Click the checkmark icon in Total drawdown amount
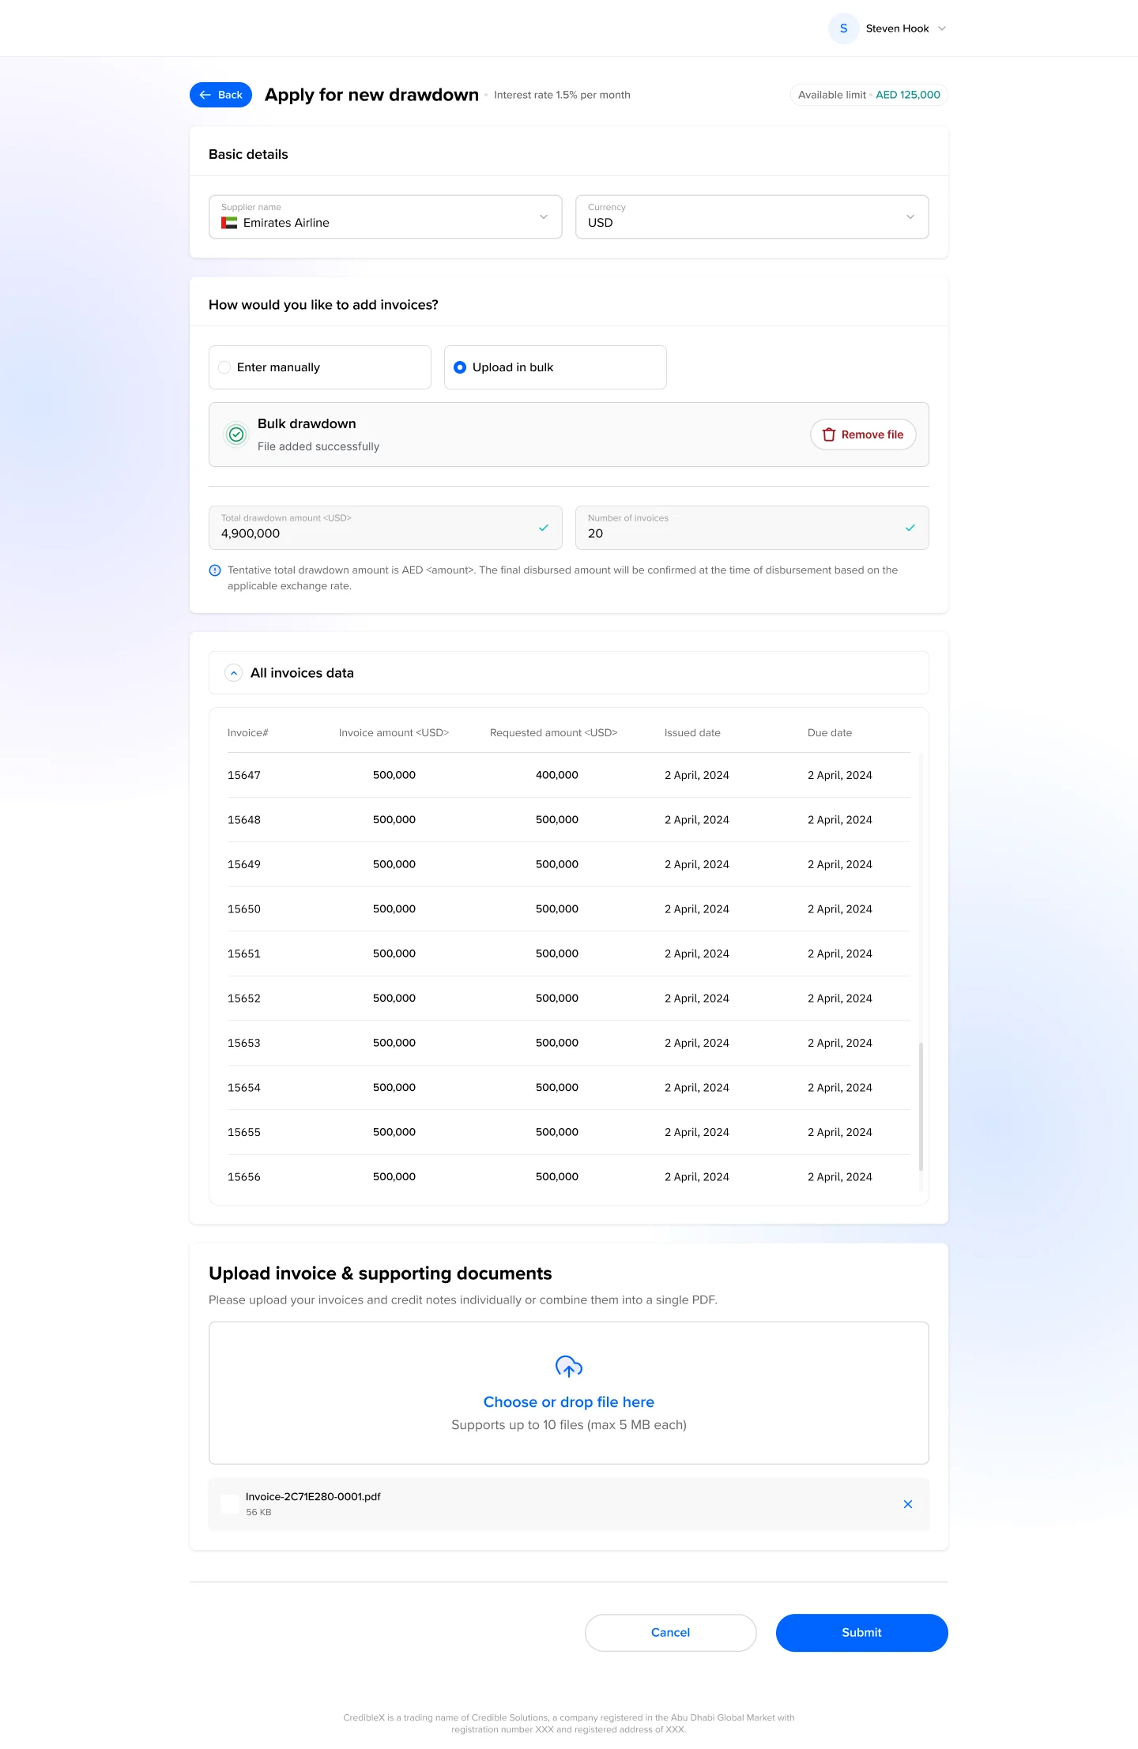The image size is (1138, 1749). 544,528
